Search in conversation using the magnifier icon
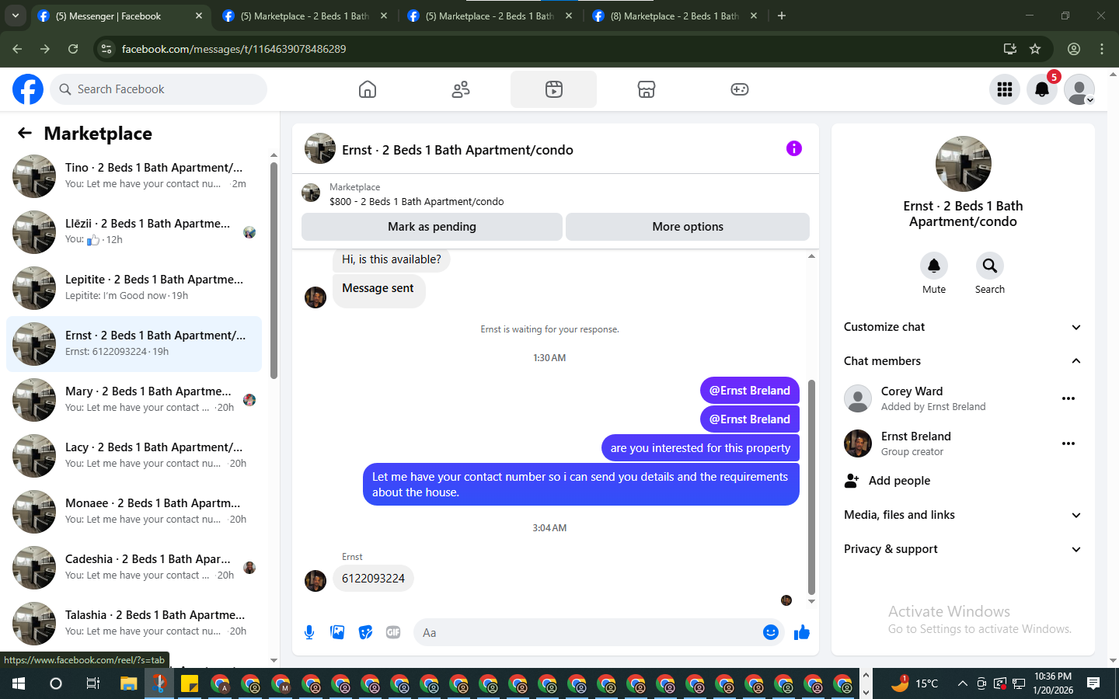 pos(990,266)
